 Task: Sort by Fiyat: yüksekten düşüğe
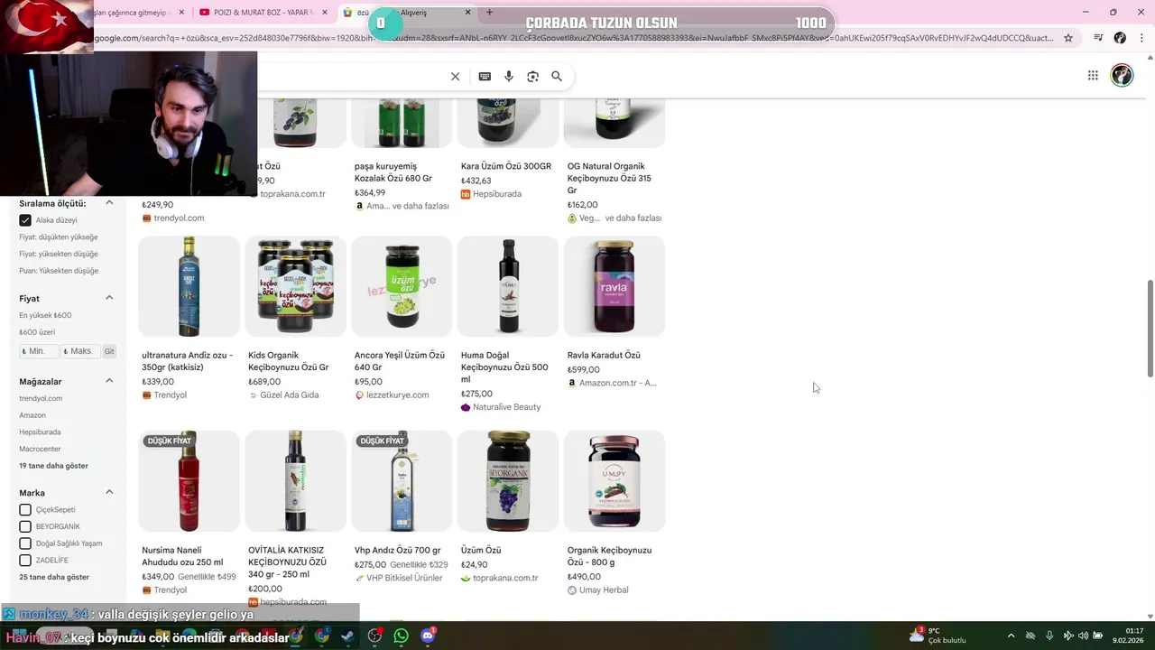pos(59,254)
